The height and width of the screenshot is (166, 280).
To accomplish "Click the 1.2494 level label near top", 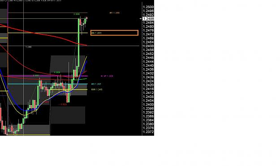I will [x=115, y=13].
